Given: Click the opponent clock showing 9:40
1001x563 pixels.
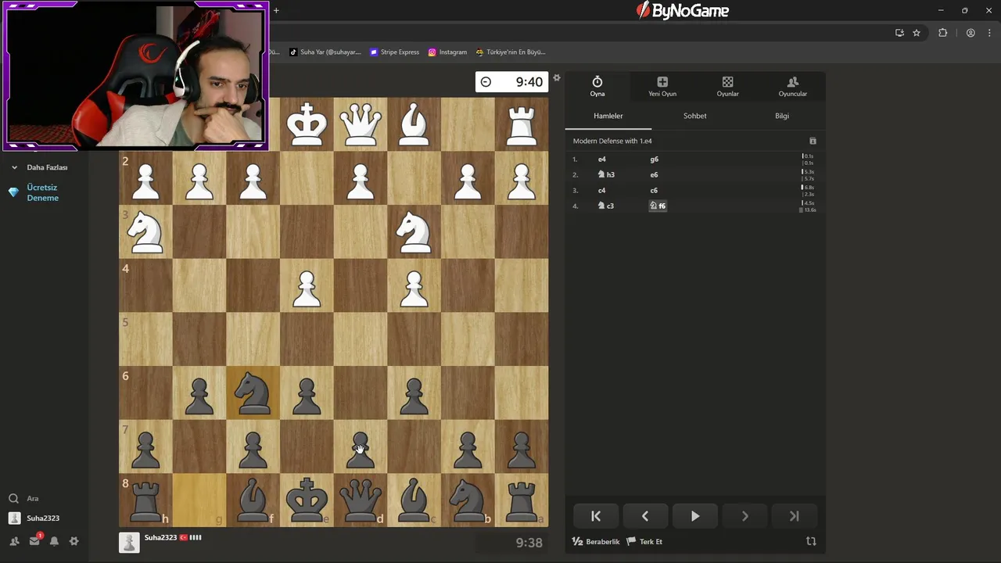Looking at the screenshot, I should (512, 82).
